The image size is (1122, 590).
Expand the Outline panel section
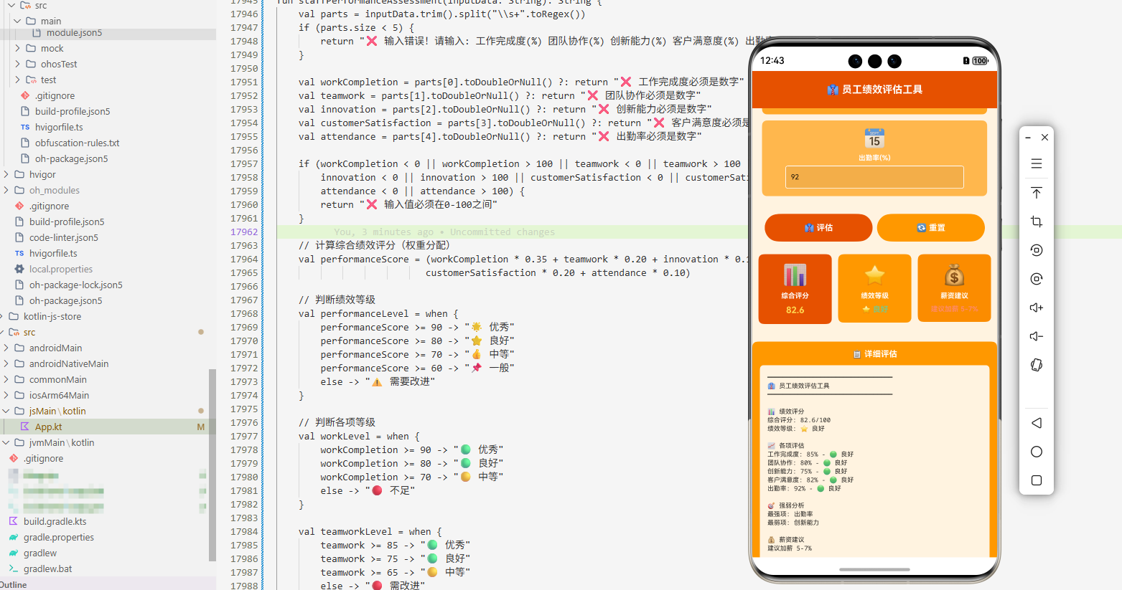[x=14, y=584]
